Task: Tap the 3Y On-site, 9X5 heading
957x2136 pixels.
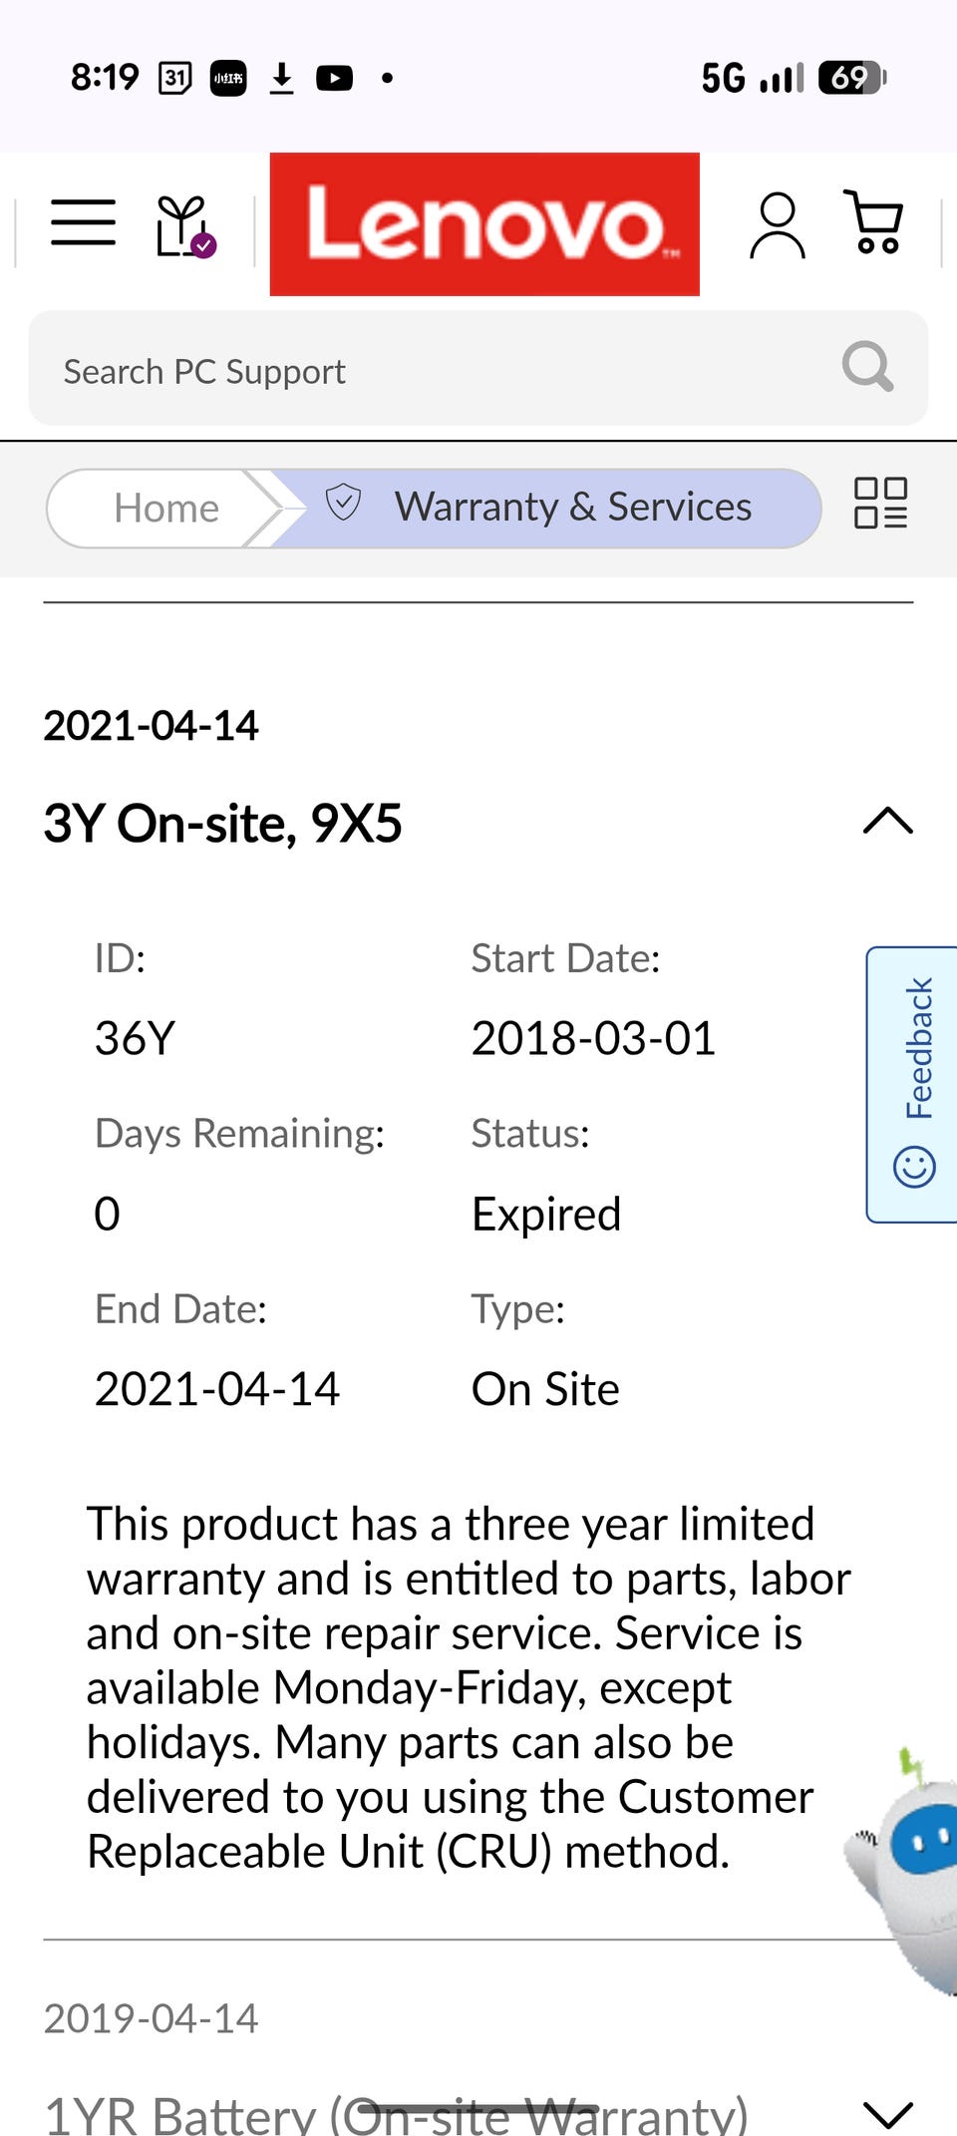Action: click(223, 824)
